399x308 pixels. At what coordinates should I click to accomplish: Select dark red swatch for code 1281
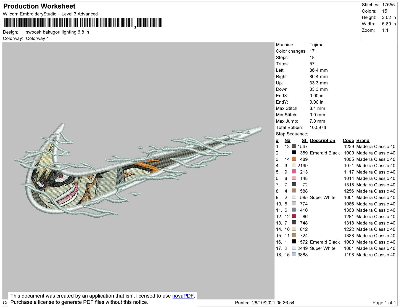pyautogui.click(x=294, y=216)
